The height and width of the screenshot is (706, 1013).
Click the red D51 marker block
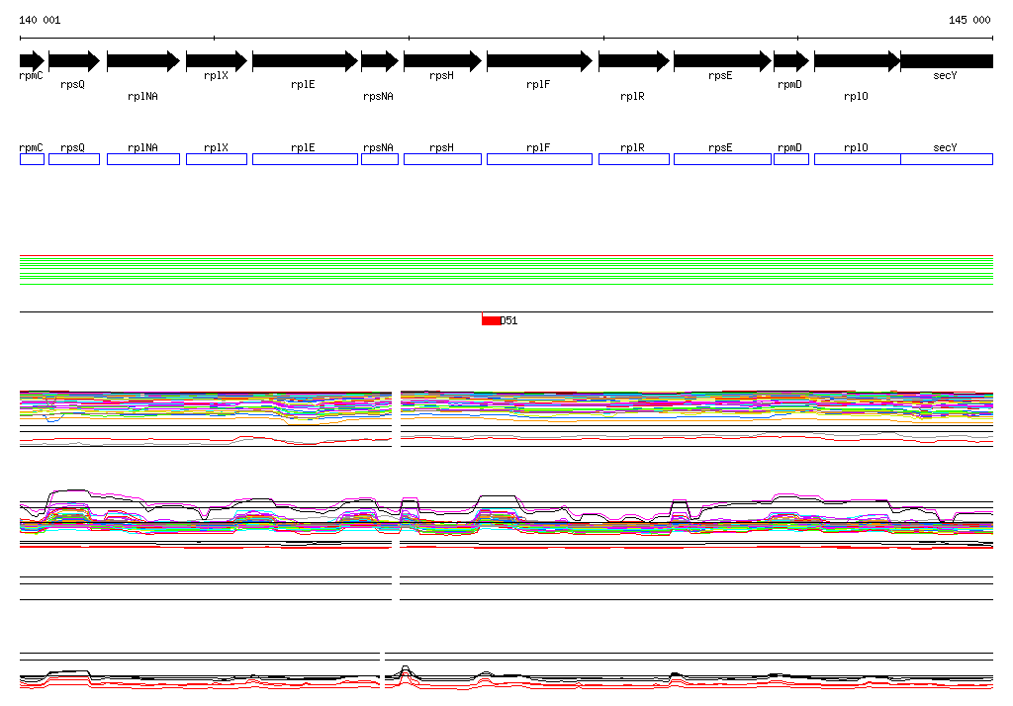click(x=491, y=320)
